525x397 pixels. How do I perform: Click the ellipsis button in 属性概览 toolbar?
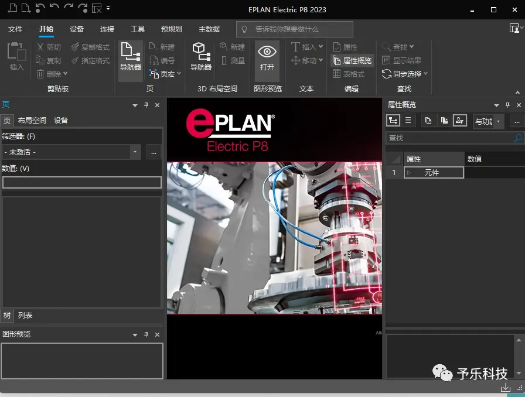tap(517, 121)
